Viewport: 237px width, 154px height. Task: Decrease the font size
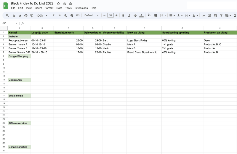pos(104,15)
